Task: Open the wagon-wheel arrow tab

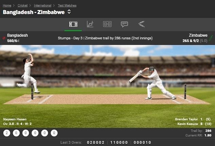Action: tap(142, 24)
